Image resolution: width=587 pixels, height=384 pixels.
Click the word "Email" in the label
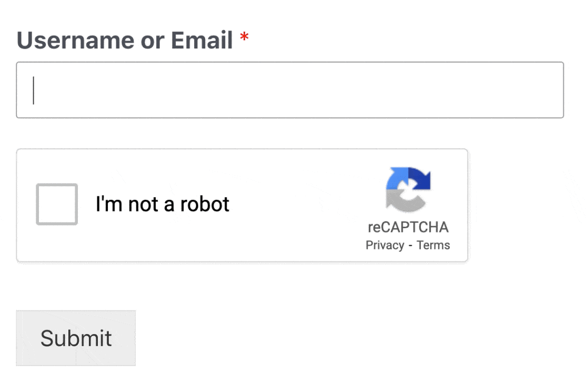coord(203,41)
